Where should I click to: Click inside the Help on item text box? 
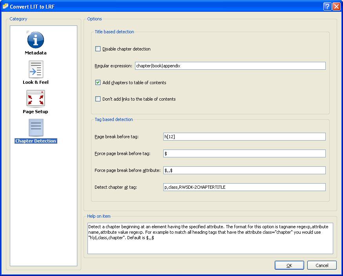[210, 238]
